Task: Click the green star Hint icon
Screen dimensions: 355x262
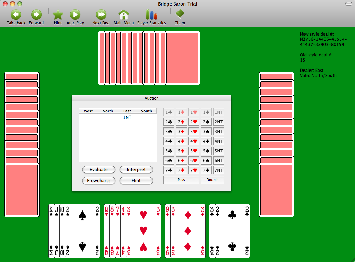Action: 58,15
